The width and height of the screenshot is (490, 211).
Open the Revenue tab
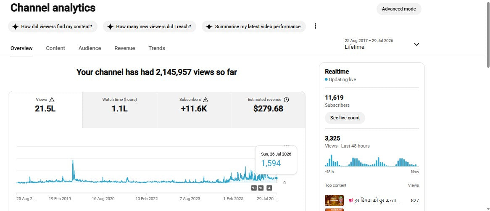tap(125, 48)
